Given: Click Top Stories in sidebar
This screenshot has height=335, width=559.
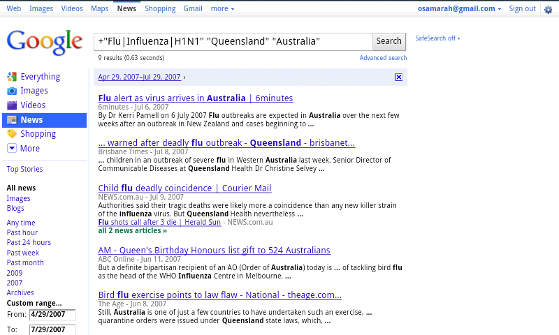Looking at the screenshot, I should [x=24, y=169].
